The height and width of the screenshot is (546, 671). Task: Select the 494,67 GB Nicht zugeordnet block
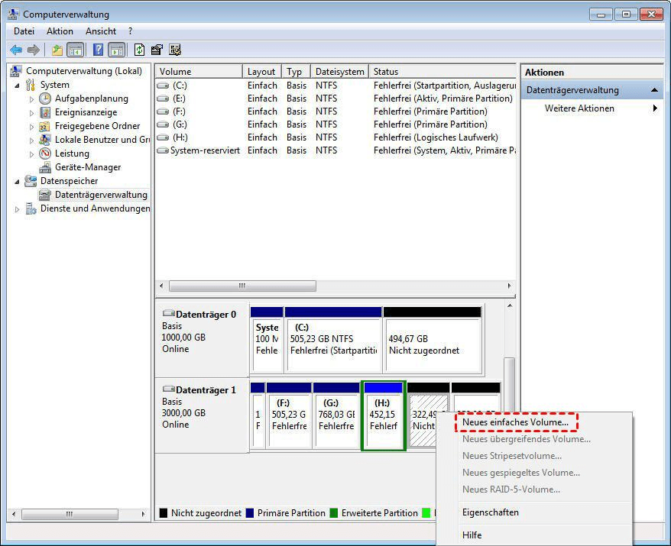pyautogui.click(x=433, y=339)
